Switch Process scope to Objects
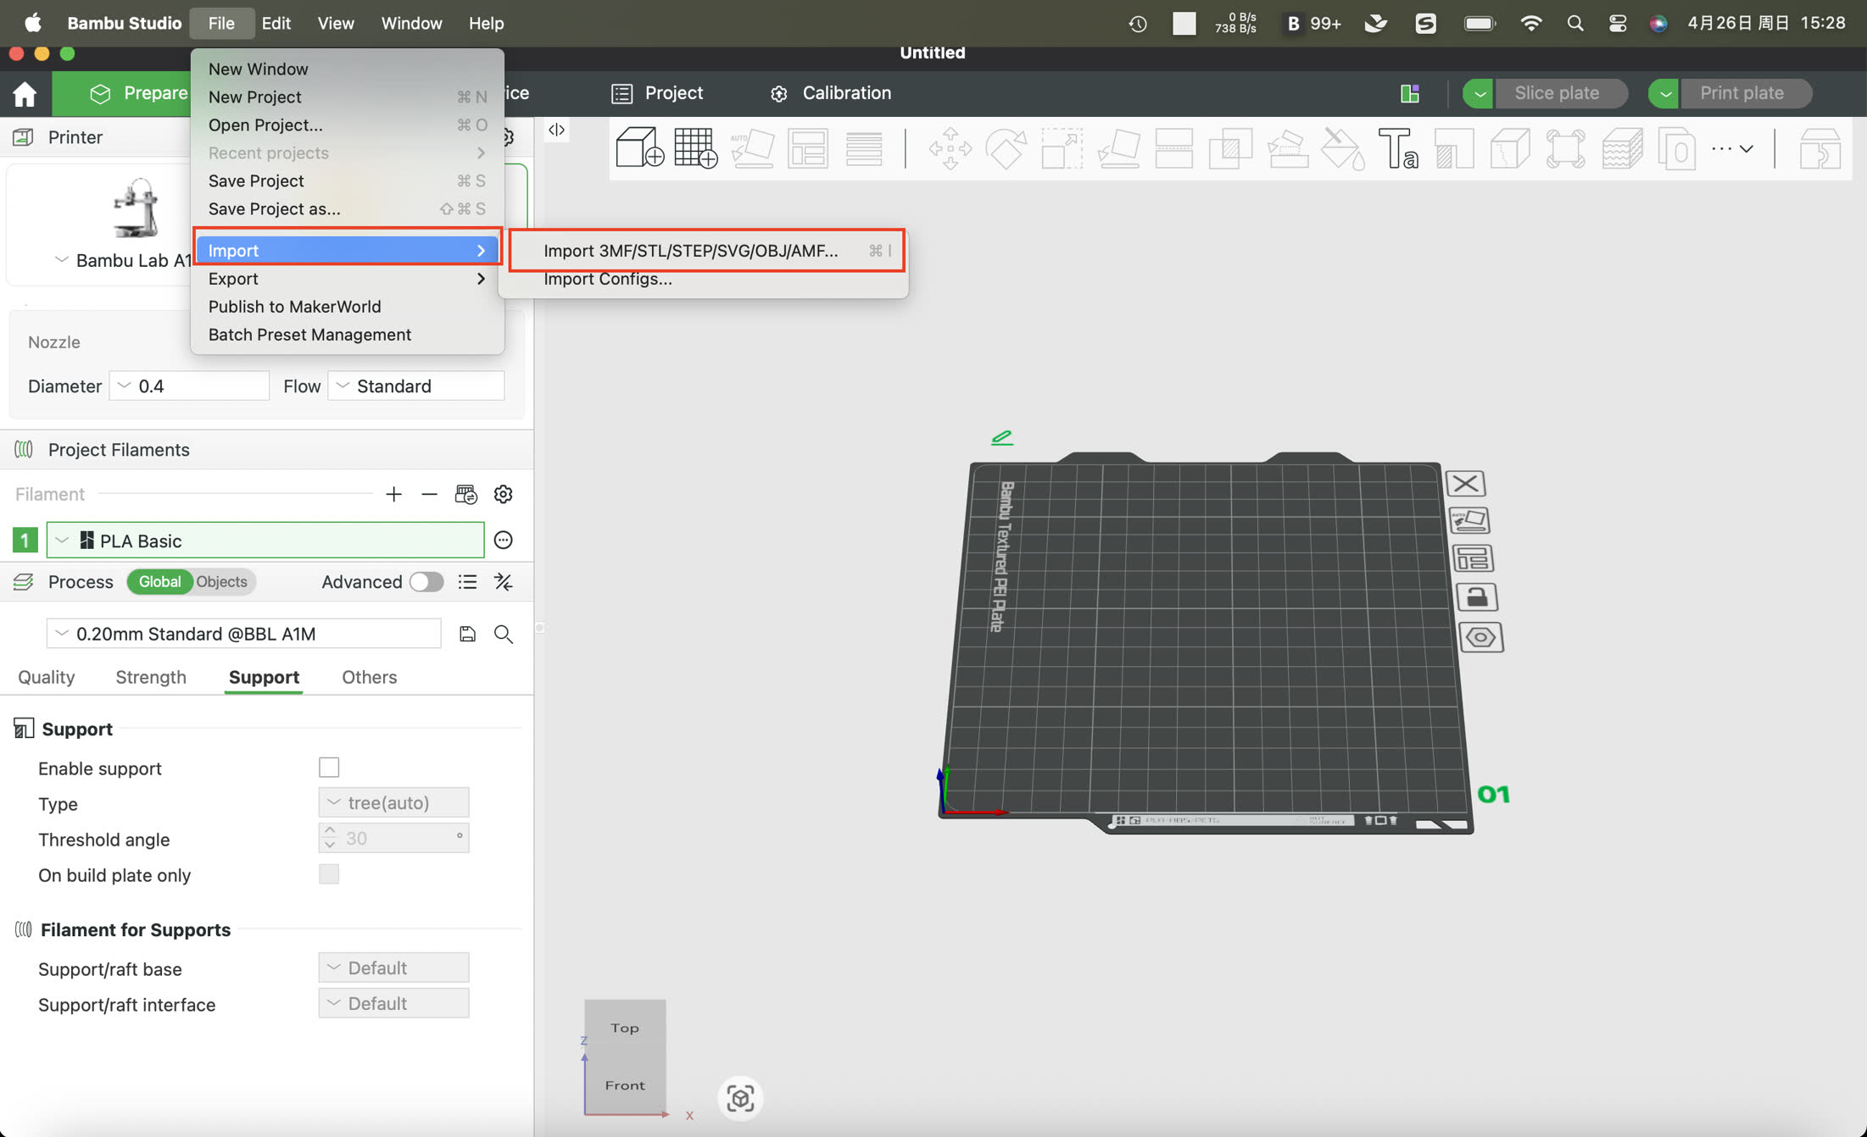Image resolution: width=1867 pixels, height=1137 pixels. (222, 582)
